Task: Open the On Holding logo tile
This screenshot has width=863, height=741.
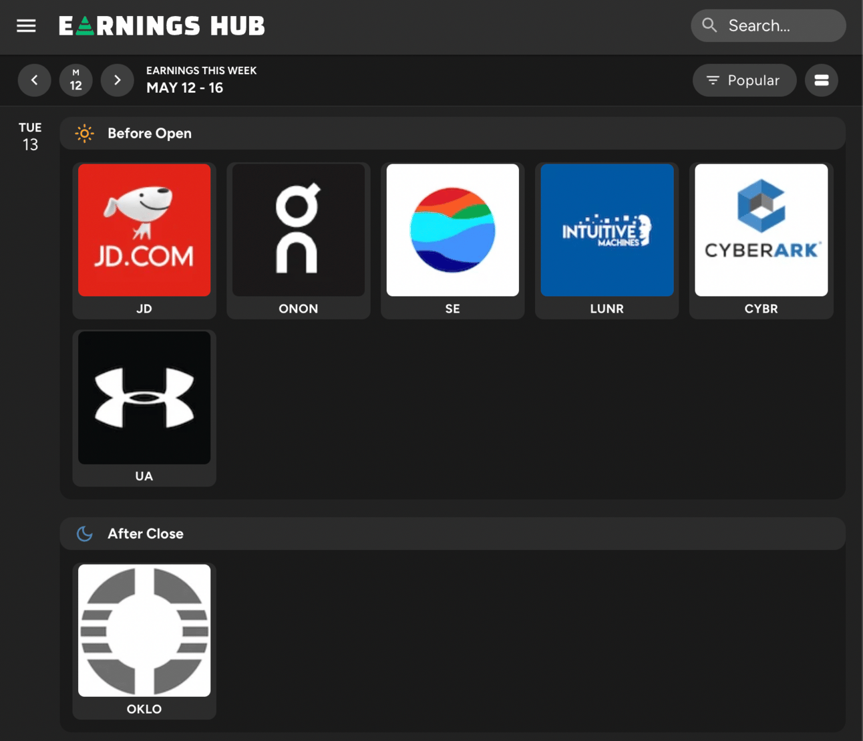Action: pyautogui.click(x=299, y=230)
